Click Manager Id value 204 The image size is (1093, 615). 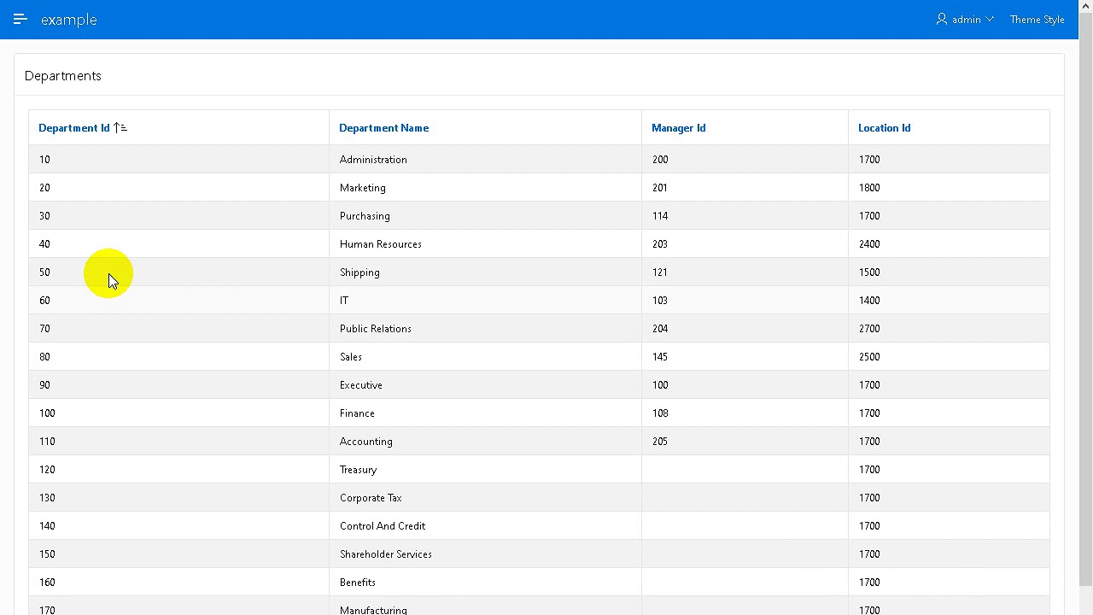(660, 329)
